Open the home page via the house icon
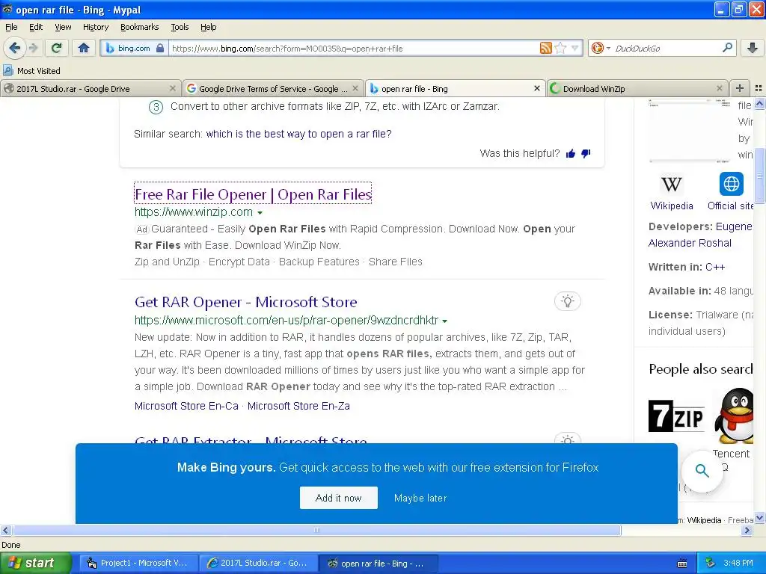The width and height of the screenshot is (766, 574). click(x=84, y=48)
